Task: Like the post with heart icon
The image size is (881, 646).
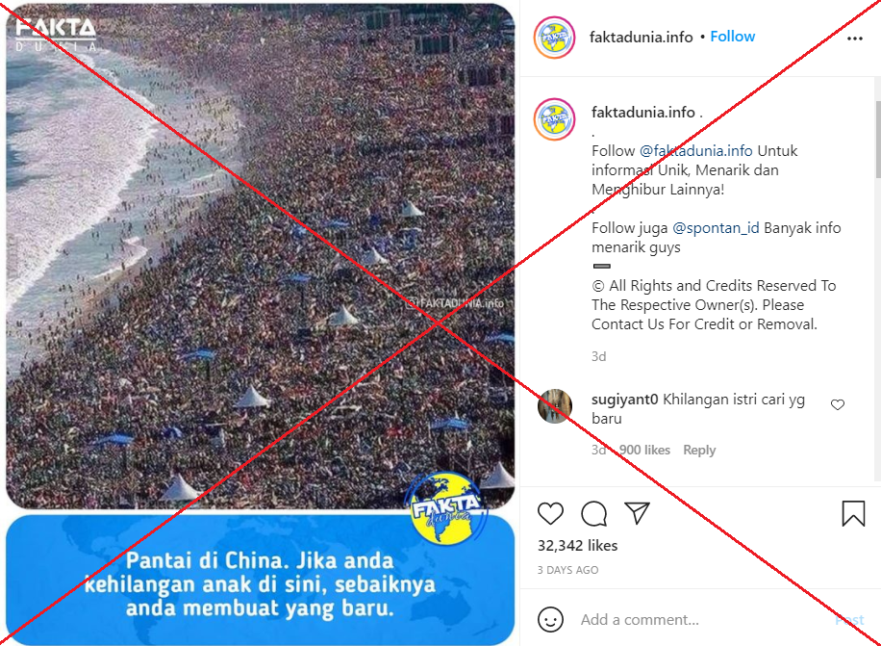Action: pos(550,513)
